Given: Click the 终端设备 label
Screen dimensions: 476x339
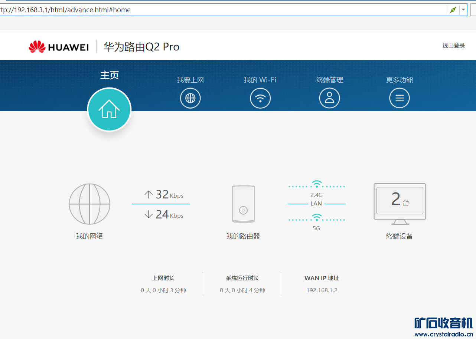Looking at the screenshot, I should 399,236.
